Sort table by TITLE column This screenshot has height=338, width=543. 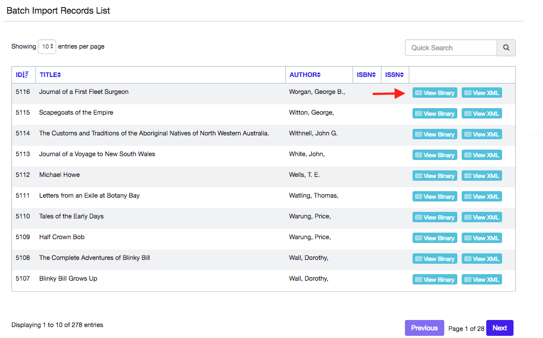coord(50,75)
